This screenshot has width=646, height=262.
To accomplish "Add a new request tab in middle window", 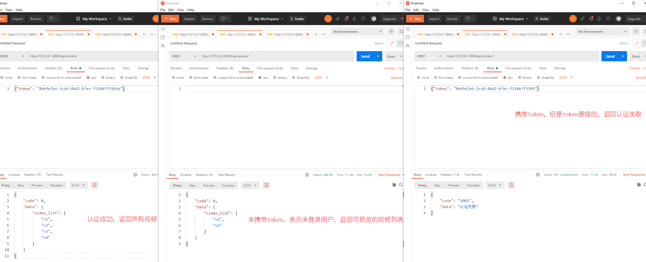I will click(316, 34).
